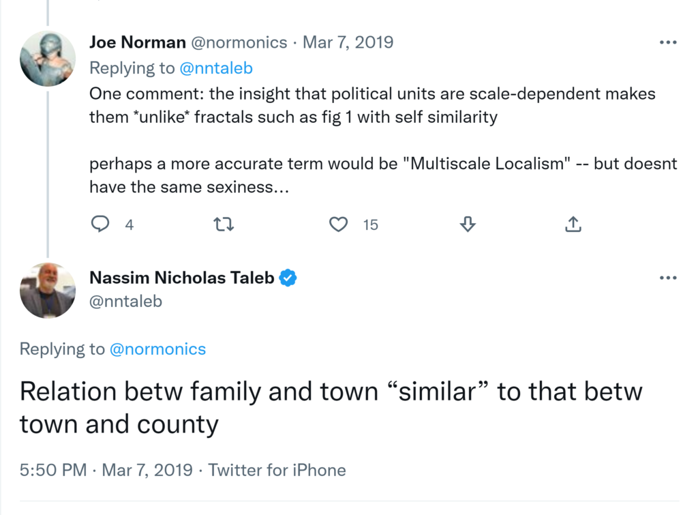Viewport: 698px width, 515px height.
Task: Share Joe Norman's tweet
Action: 573,224
